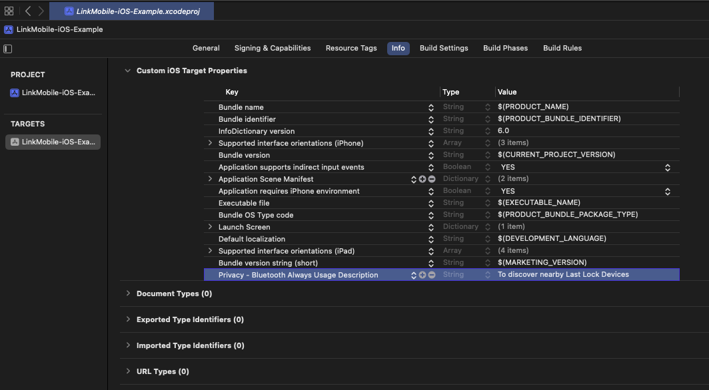The width and height of the screenshot is (709, 390).
Task: Open the Build Rules tab
Action: coord(562,49)
